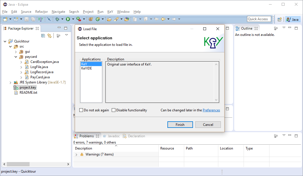Screen dimensions: 303x176
Task: Select KeYIDE in the Applications list
Action: 91,68
